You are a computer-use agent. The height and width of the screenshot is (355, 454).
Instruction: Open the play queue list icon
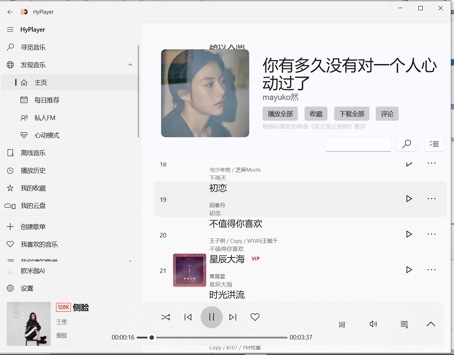[x=404, y=324]
